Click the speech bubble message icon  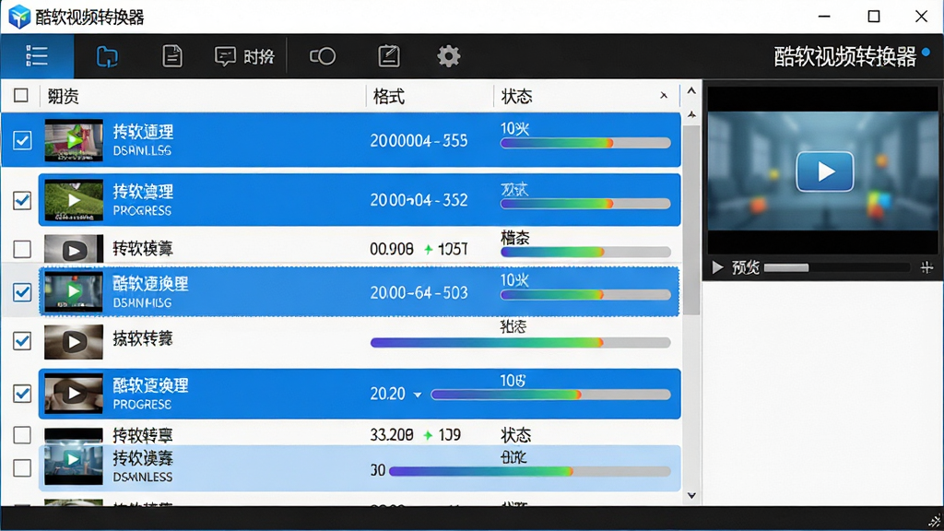pos(225,56)
